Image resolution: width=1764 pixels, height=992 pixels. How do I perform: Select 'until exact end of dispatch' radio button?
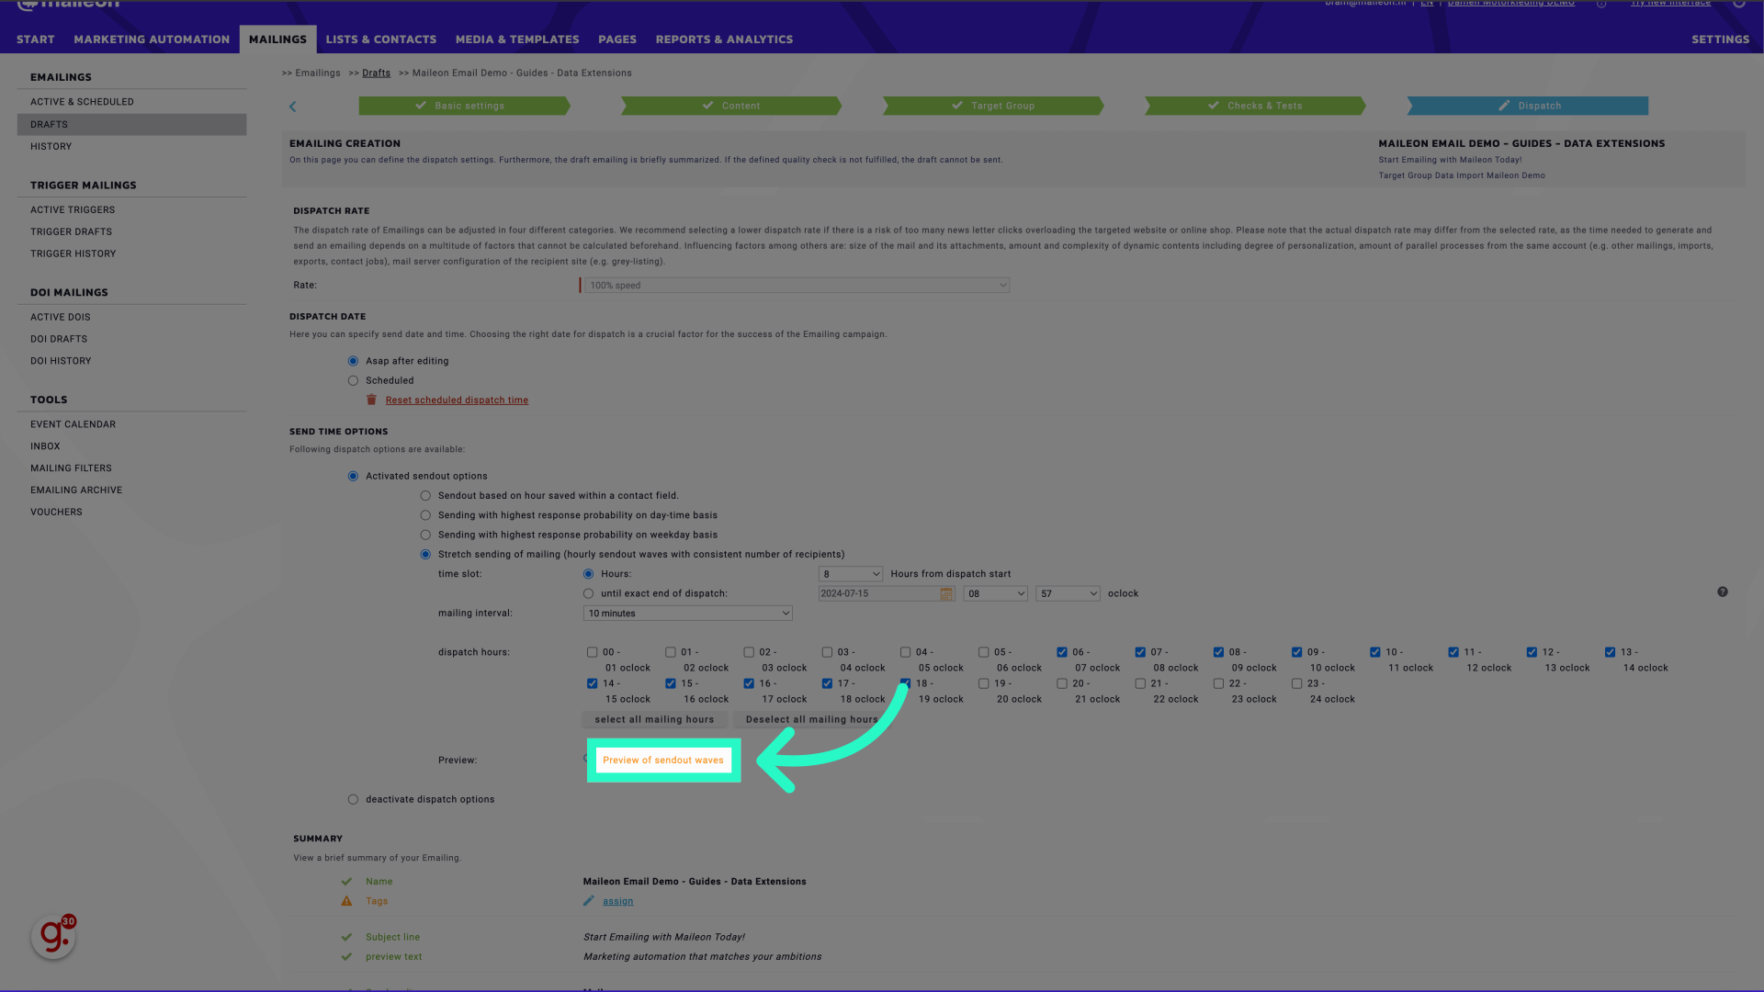click(x=588, y=593)
